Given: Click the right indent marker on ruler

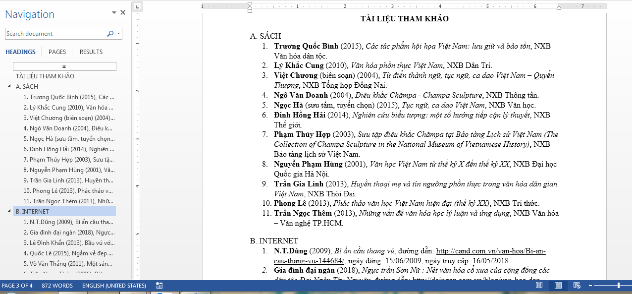Looking at the screenshot, I should click(559, 8).
